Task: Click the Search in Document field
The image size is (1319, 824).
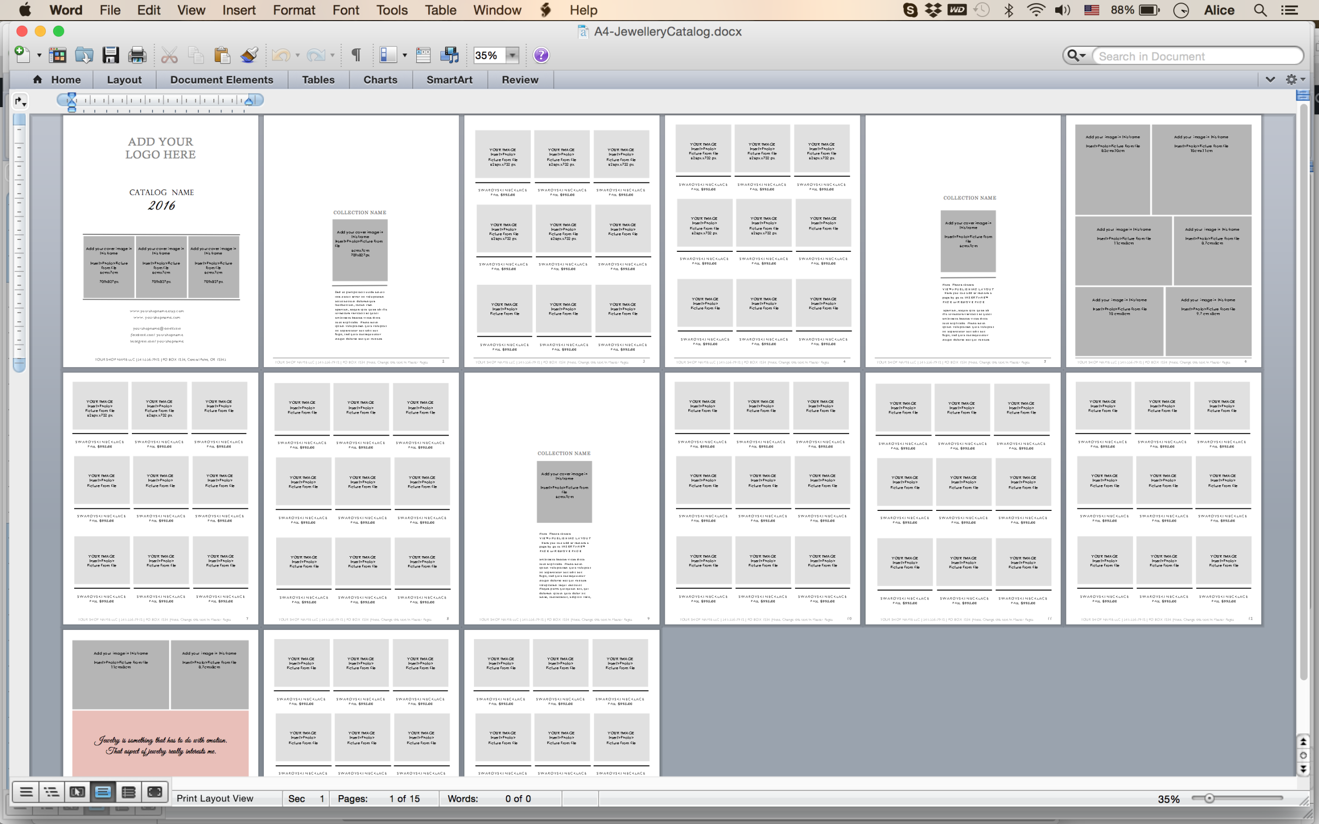Action: pos(1197,56)
